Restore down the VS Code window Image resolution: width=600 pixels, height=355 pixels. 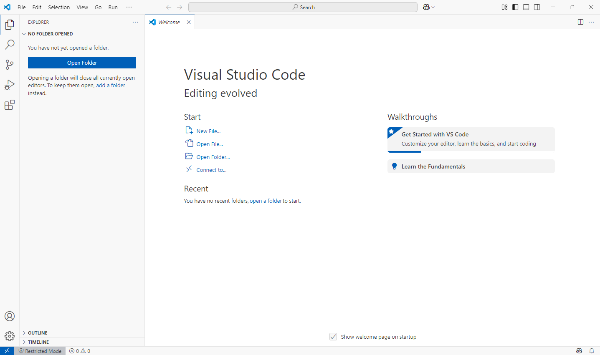572,7
